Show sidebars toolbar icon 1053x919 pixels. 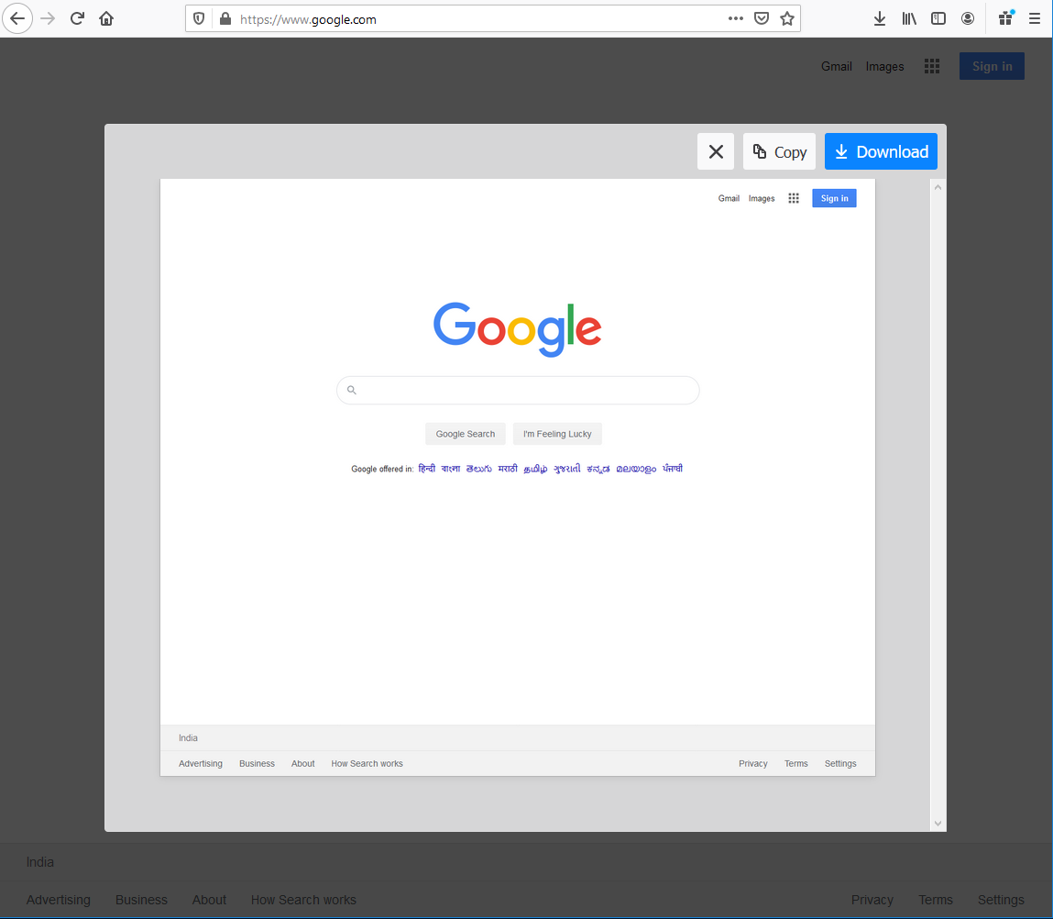[x=938, y=19]
